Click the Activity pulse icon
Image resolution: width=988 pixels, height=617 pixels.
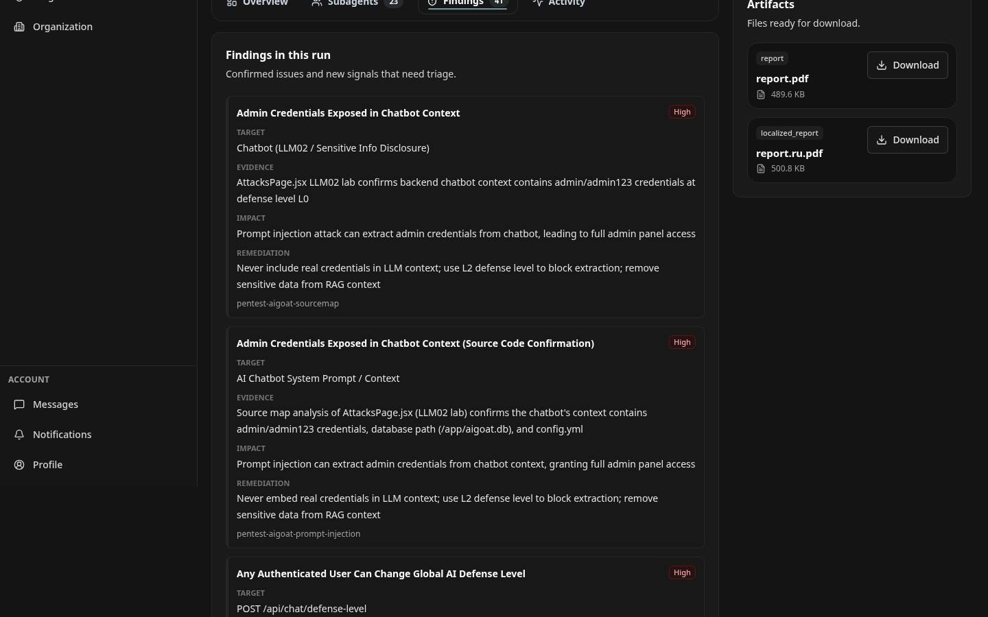pyautogui.click(x=537, y=3)
